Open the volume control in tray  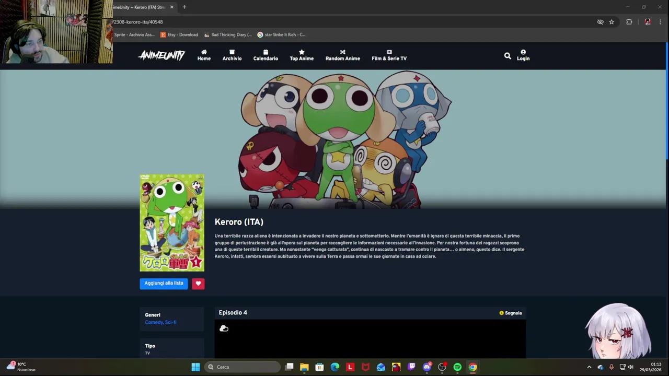point(630,367)
